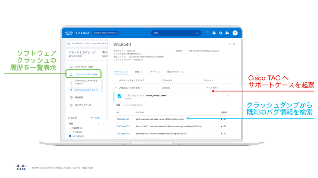Click the クラッシュリスク bell icon
The height and width of the screenshot is (178, 318).
pos(71,74)
